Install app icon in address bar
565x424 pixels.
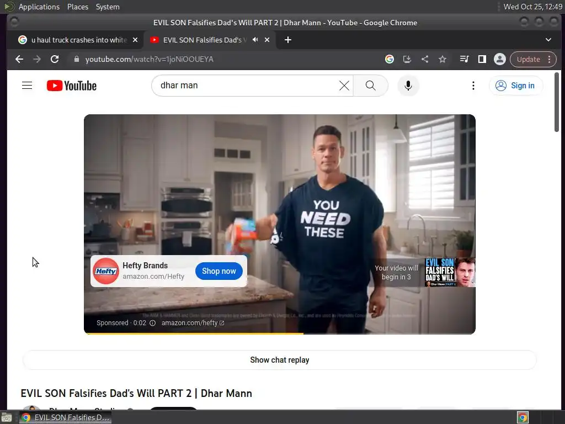407,59
